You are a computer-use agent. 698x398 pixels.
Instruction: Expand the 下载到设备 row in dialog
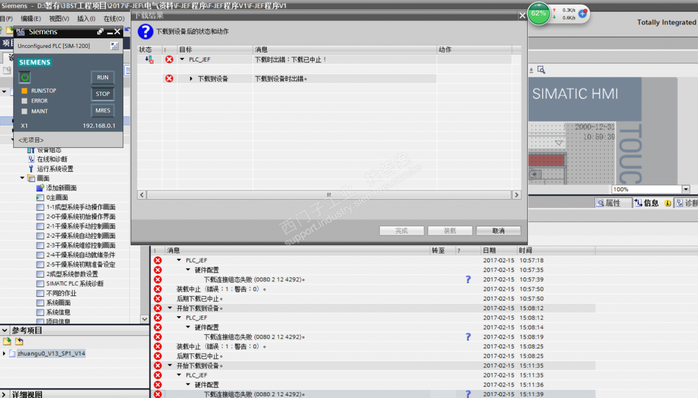pos(191,79)
